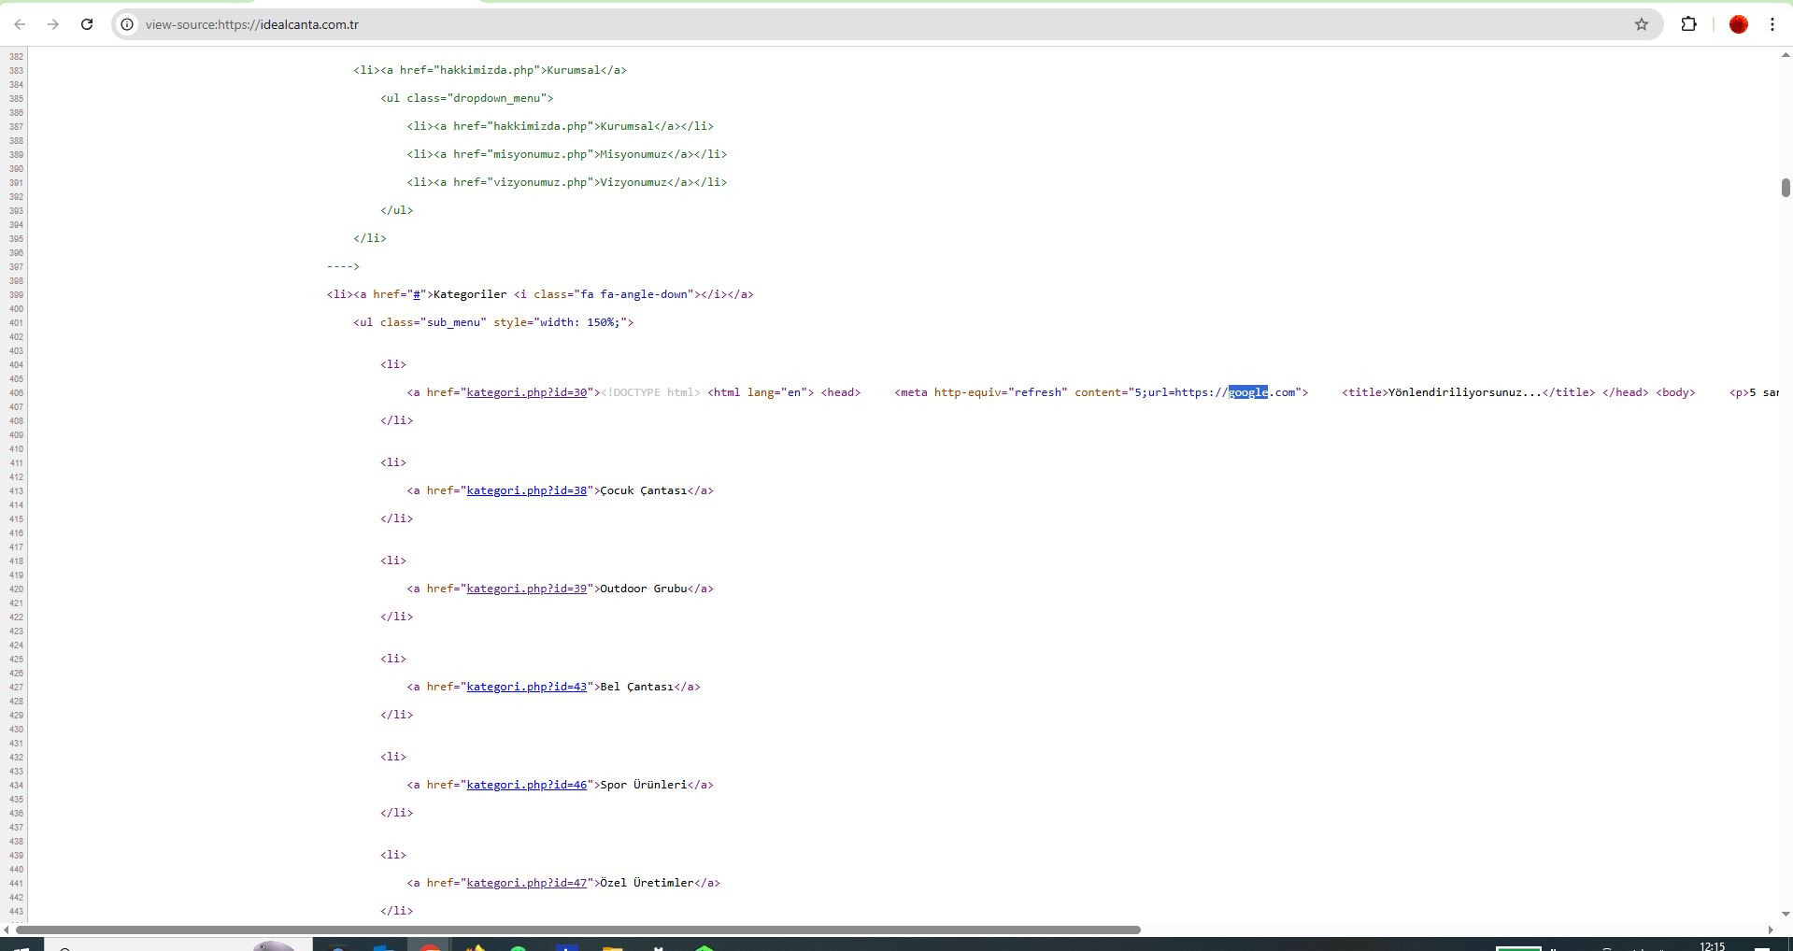The height and width of the screenshot is (951, 1793).
Task: Open the kategori.php?id=43 link
Action: coord(527,687)
